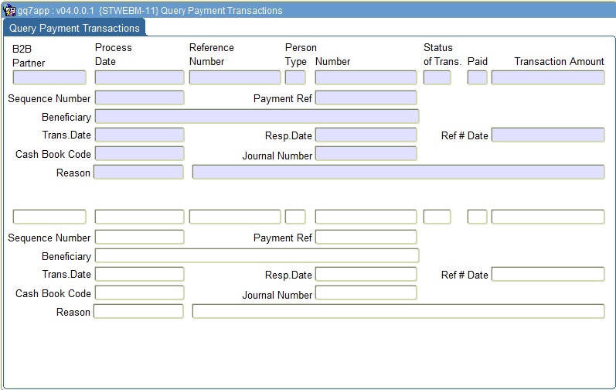This screenshot has width=616, height=390.
Task: Select the Query Payment Transactions tab
Action: (74, 29)
